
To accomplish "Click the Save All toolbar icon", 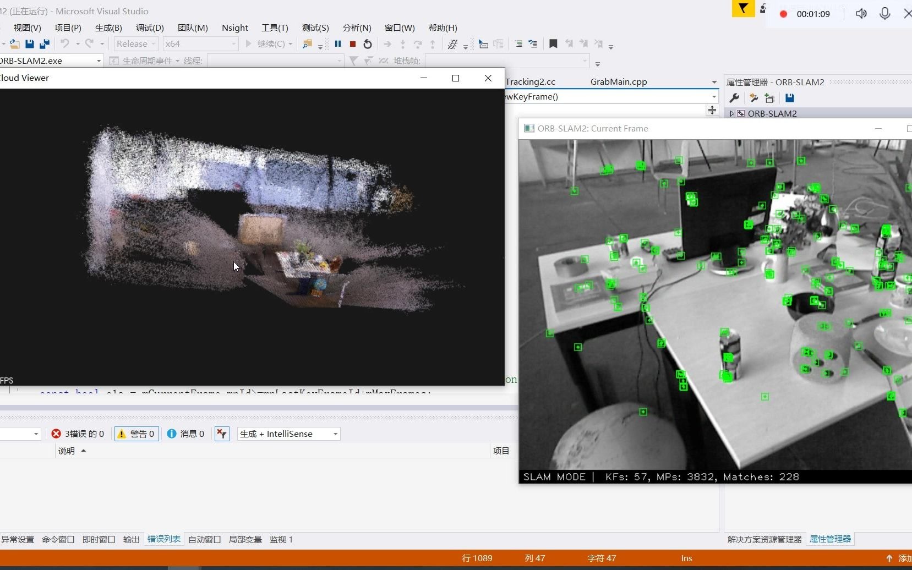I will (45, 44).
